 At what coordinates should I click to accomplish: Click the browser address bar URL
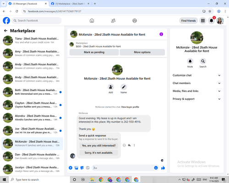click(x=55, y=11)
